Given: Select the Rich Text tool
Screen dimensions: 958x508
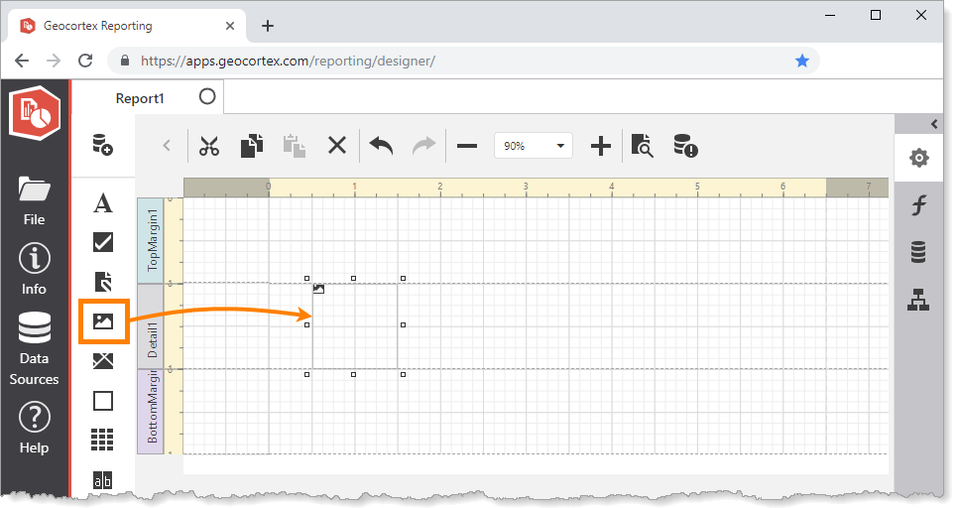Looking at the screenshot, I should coord(103,282).
